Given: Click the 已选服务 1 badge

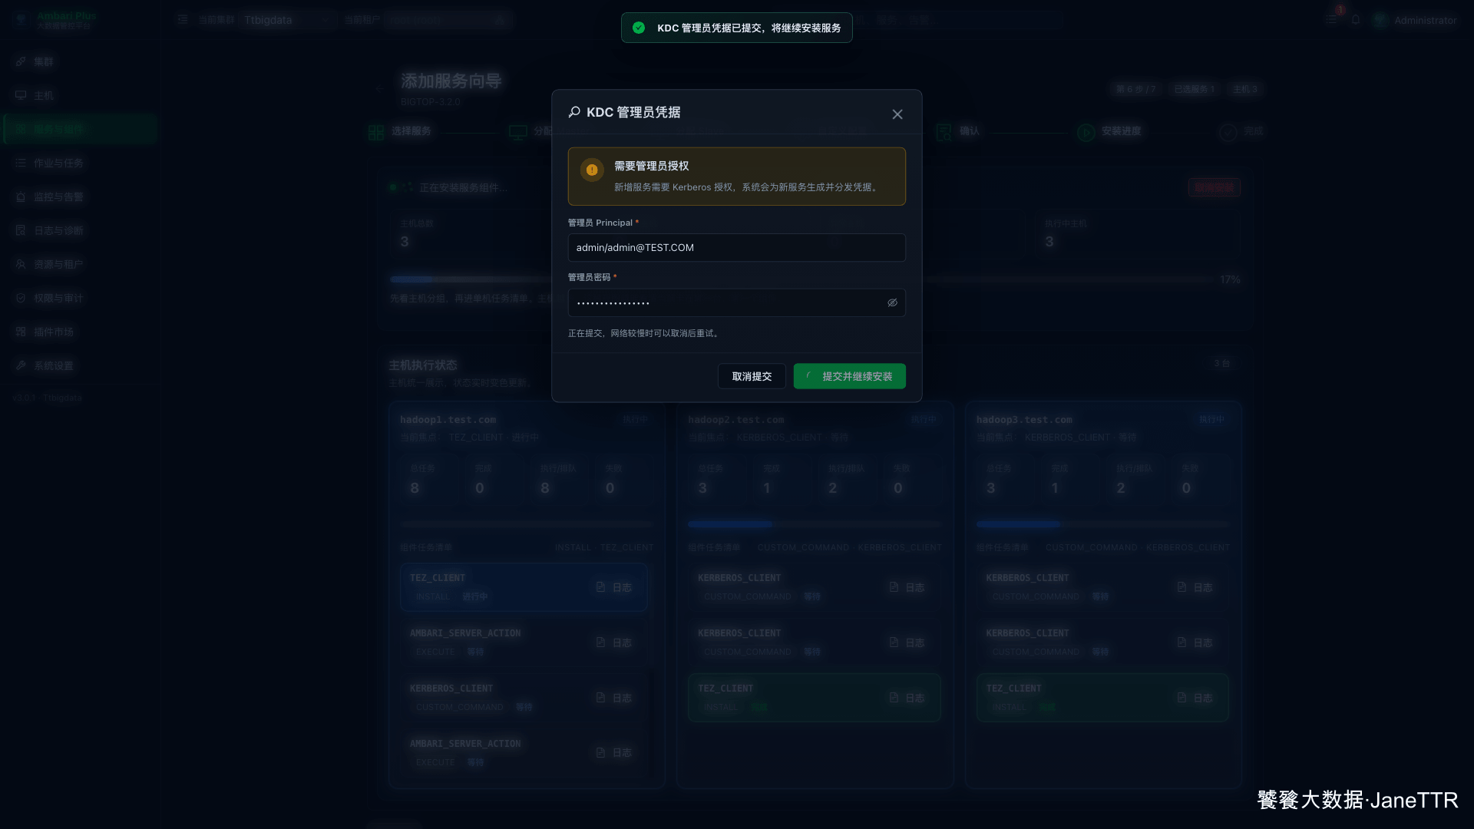Looking at the screenshot, I should [1195, 89].
